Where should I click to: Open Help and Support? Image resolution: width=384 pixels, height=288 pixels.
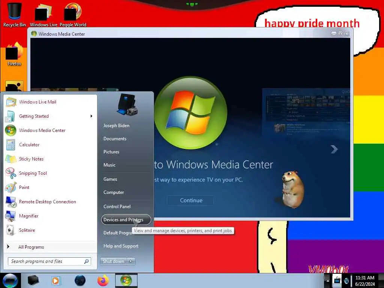[x=121, y=246]
